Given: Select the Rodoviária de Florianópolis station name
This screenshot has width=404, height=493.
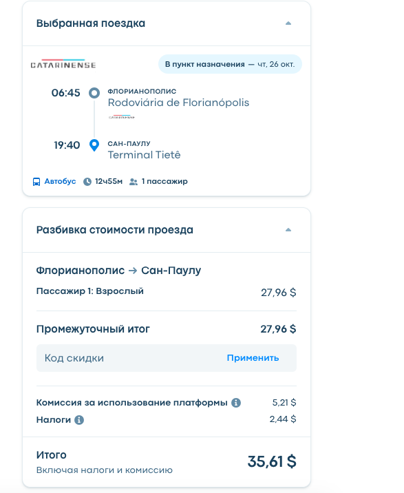Looking at the screenshot, I should (x=178, y=103).
